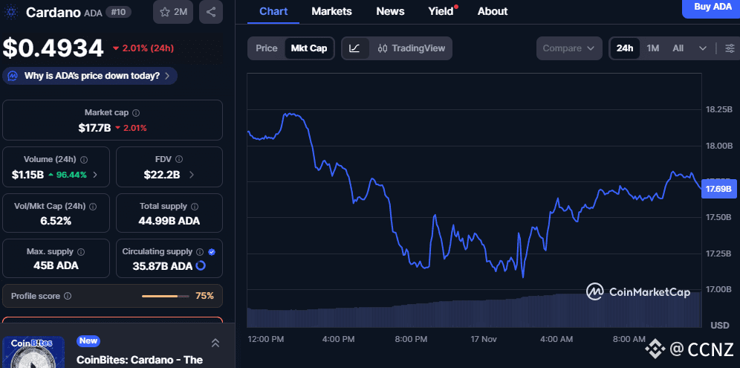Image resolution: width=740 pixels, height=368 pixels.
Task: Click the Profile score progress bar
Action: (x=165, y=296)
